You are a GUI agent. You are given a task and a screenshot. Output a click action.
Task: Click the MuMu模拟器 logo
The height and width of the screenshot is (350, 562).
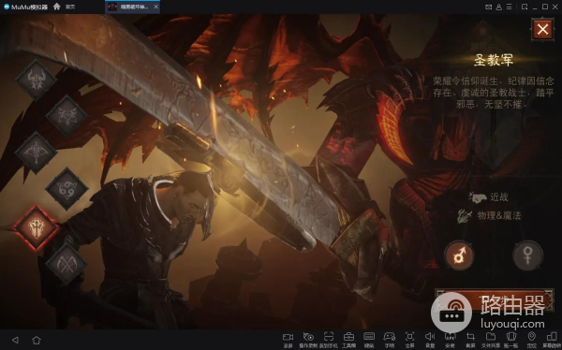tap(25, 7)
